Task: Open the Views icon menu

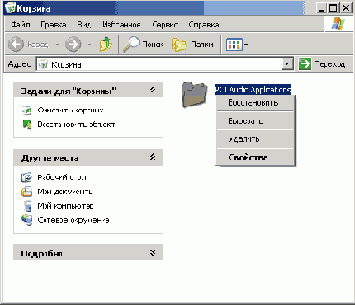Action: 234,45
